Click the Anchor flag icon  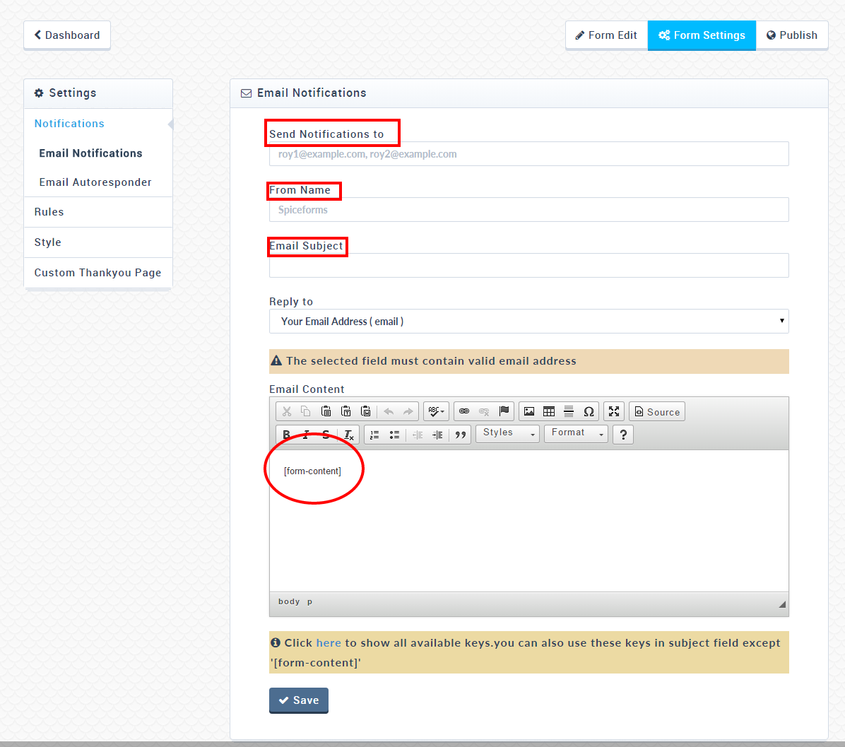click(x=504, y=411)
